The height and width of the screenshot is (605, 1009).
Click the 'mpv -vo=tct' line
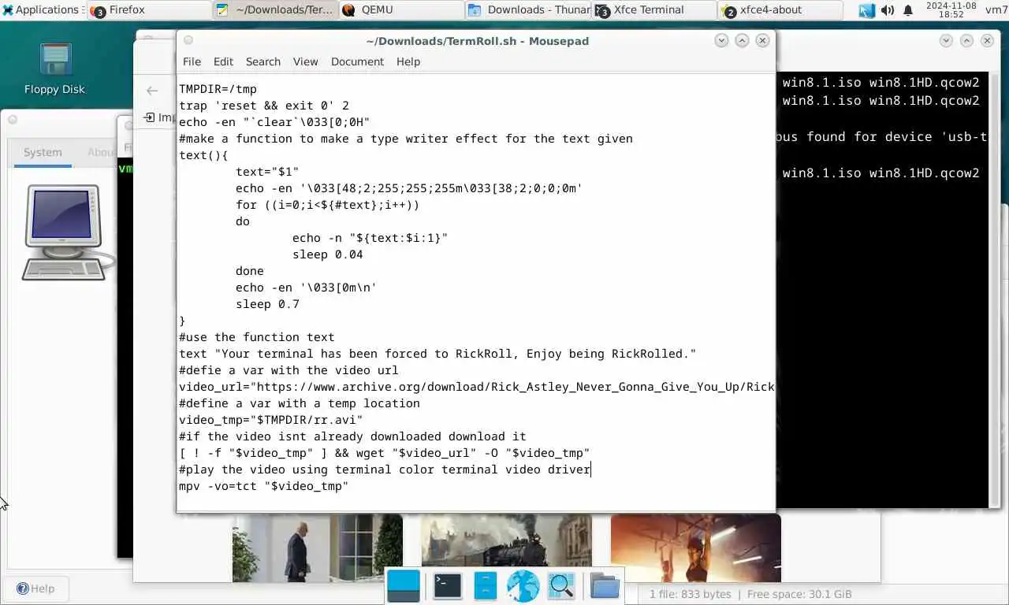click(x=264, y=486)
